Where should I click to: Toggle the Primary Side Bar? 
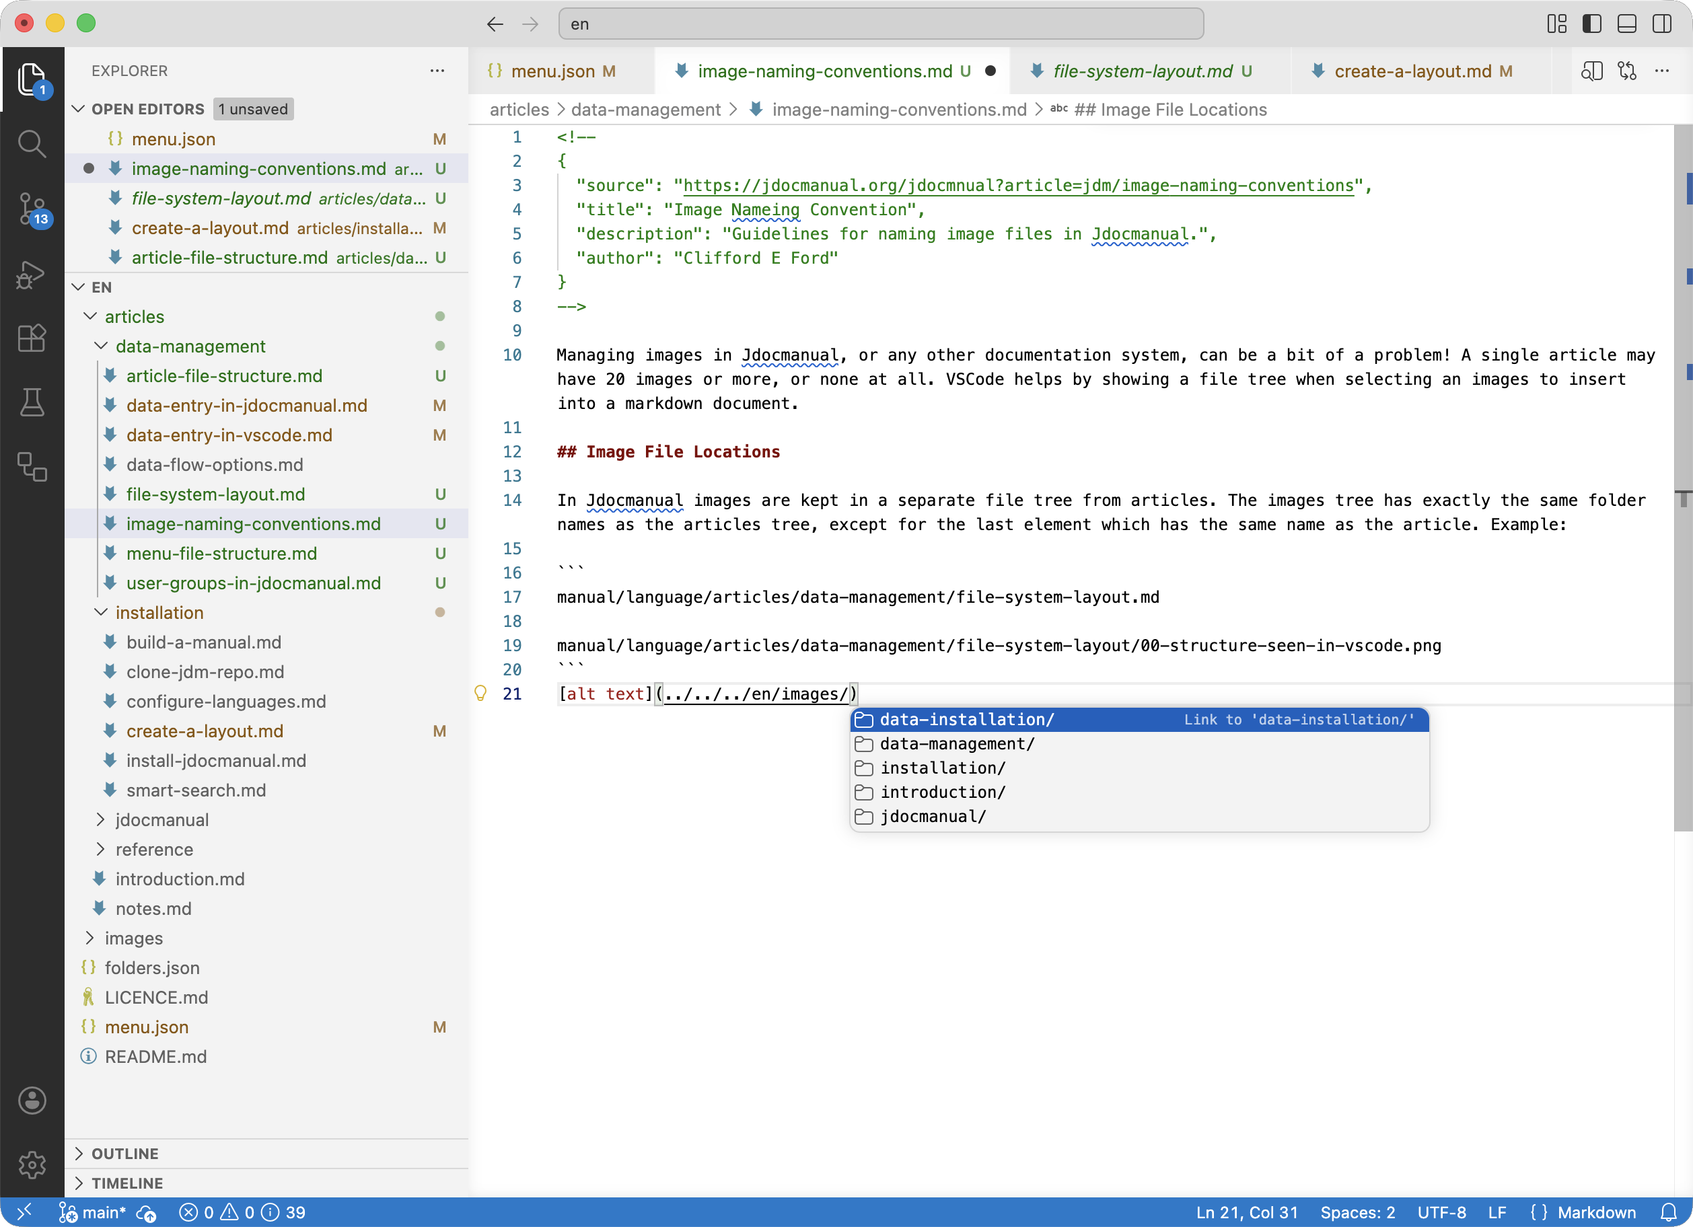click(x=1591, y=24)
